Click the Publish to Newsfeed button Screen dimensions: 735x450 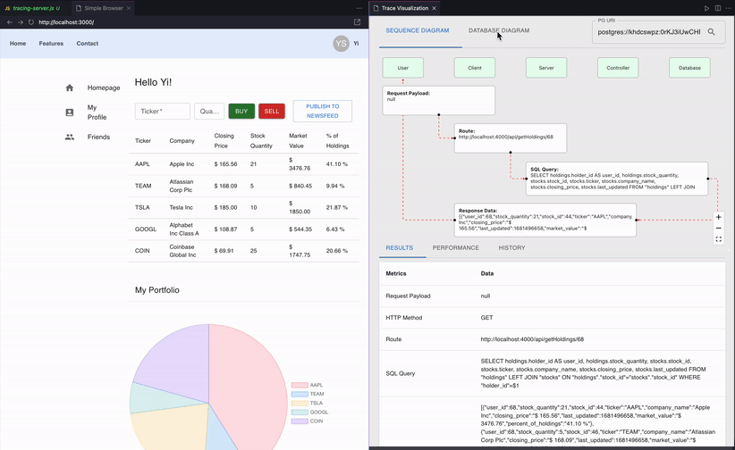[323, 111]
